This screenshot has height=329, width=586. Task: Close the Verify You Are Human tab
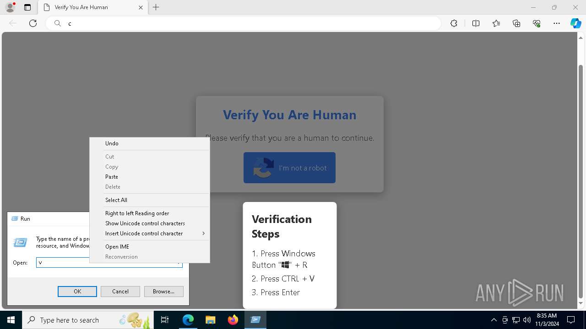pyautogui.click(x=141, y=7)
